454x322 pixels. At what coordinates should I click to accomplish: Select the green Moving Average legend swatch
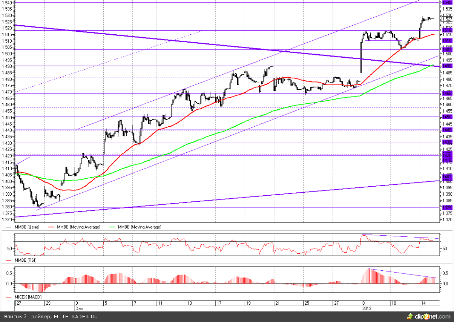pyautogui.click(x=112, y=227)
